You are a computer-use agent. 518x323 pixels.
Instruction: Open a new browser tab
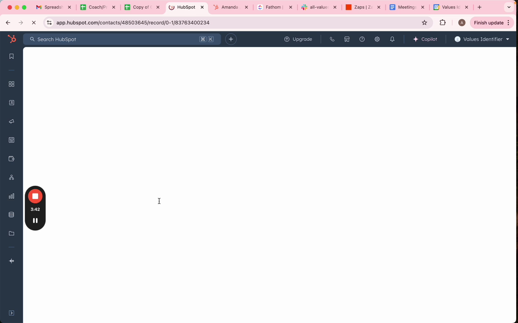coord(479,7)
